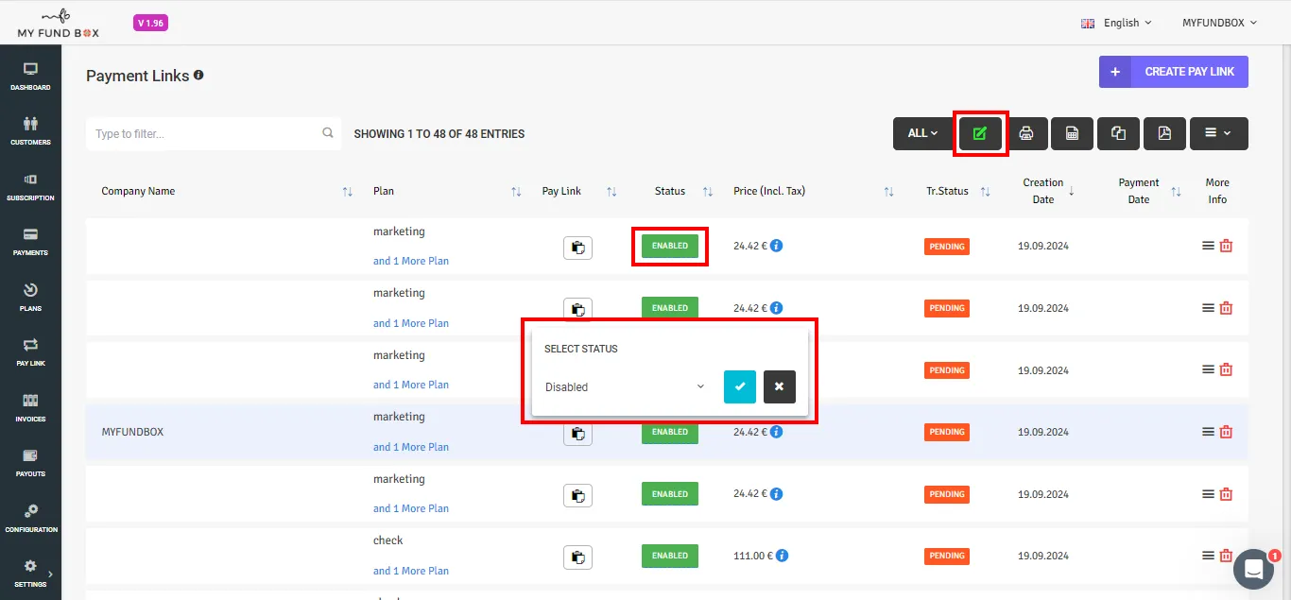Cancel the status popup with X button
The height and width of the screenshot is (600, 1291).
tap(780, 386)
